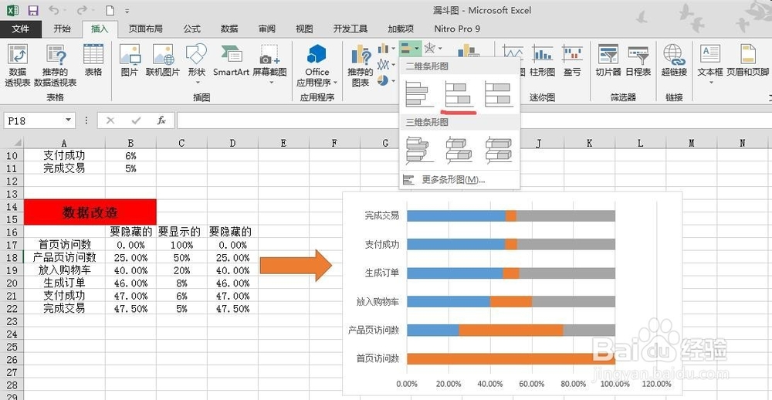Screen dimensions: 772x400
Task: Select row header 18
Action: [12, 257]
